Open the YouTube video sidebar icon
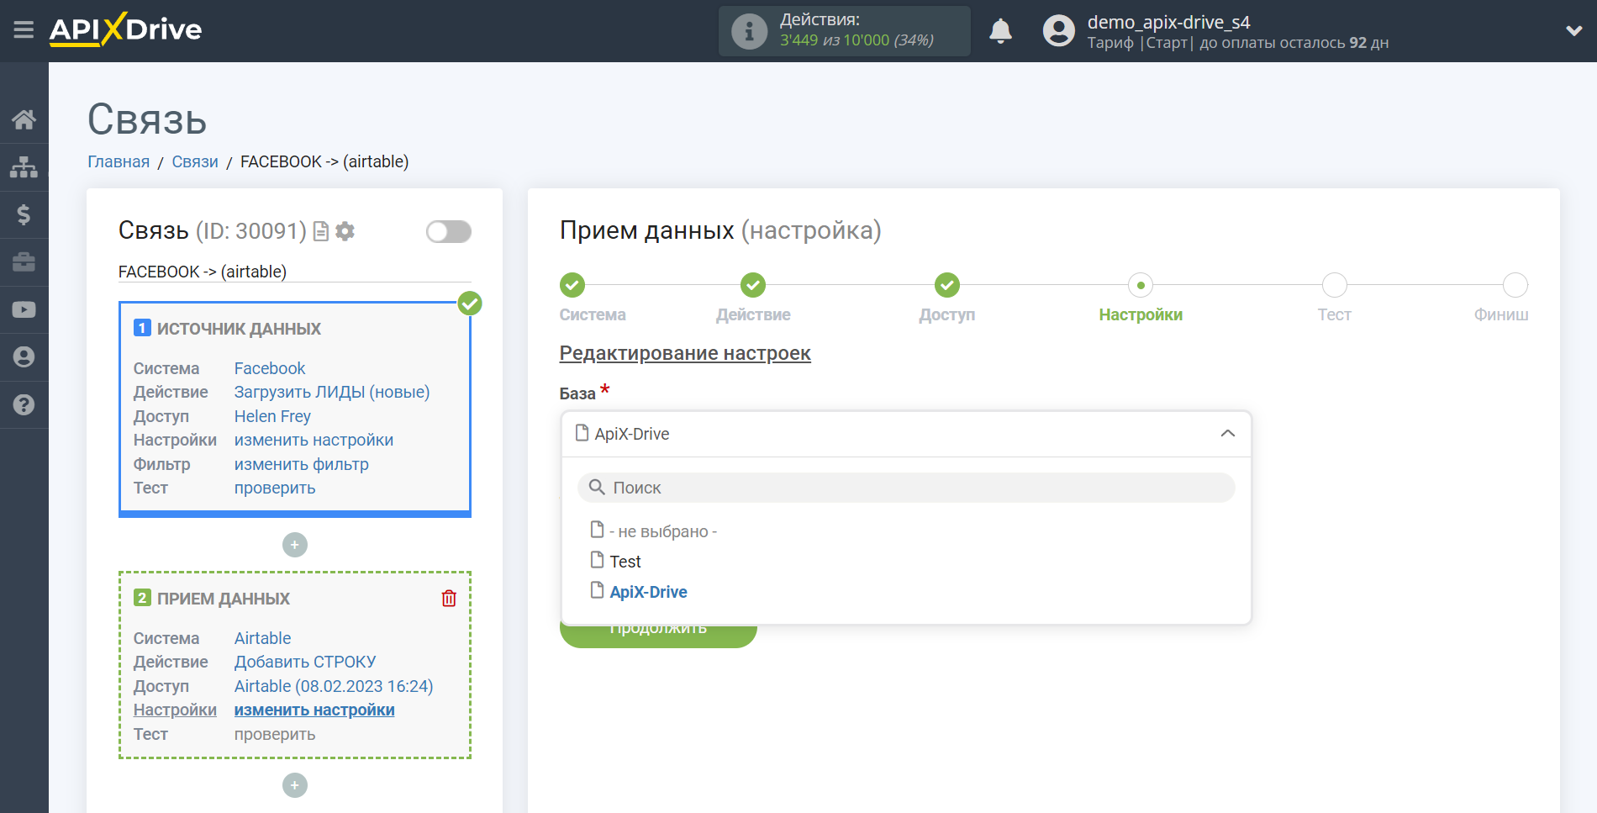The width and height of the screenshot is (1597, 813). [x=24, y=309]
